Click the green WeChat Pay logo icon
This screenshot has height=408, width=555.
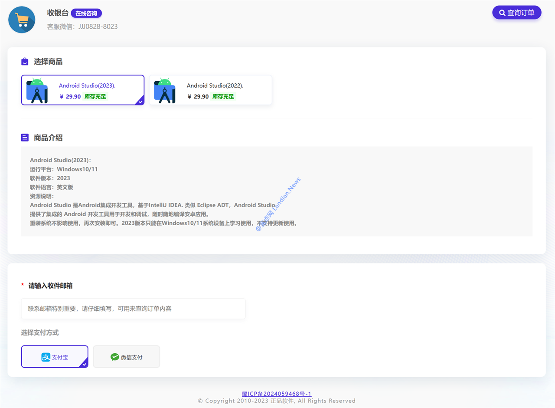pos(114,357)
